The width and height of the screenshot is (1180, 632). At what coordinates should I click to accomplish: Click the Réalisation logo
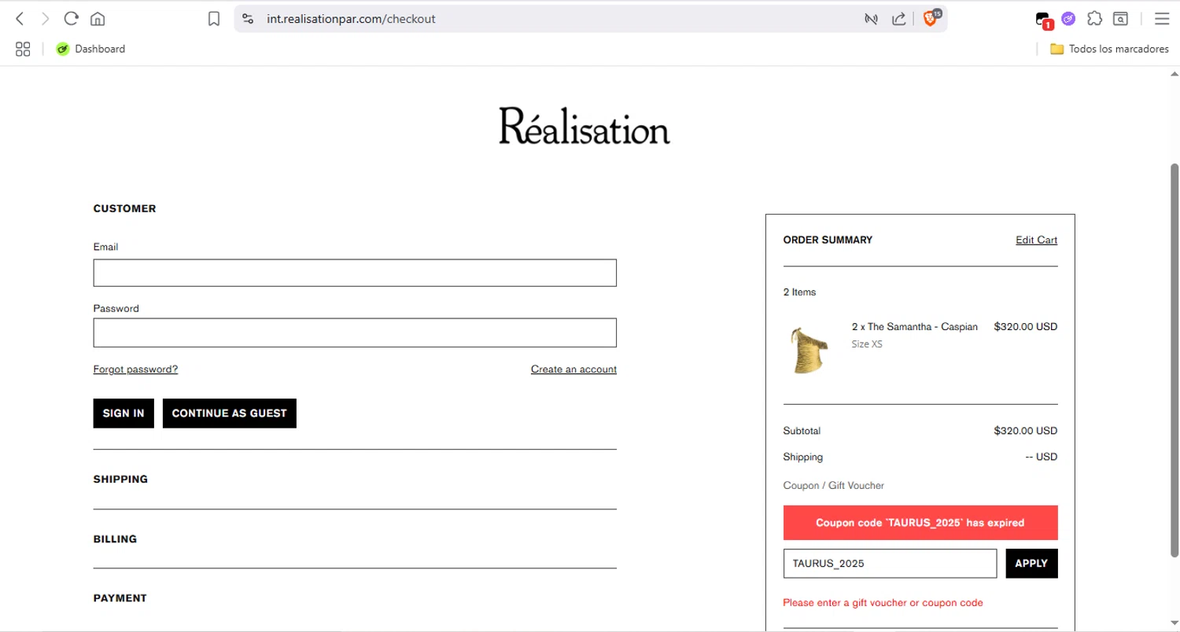(x=584, y=126)
